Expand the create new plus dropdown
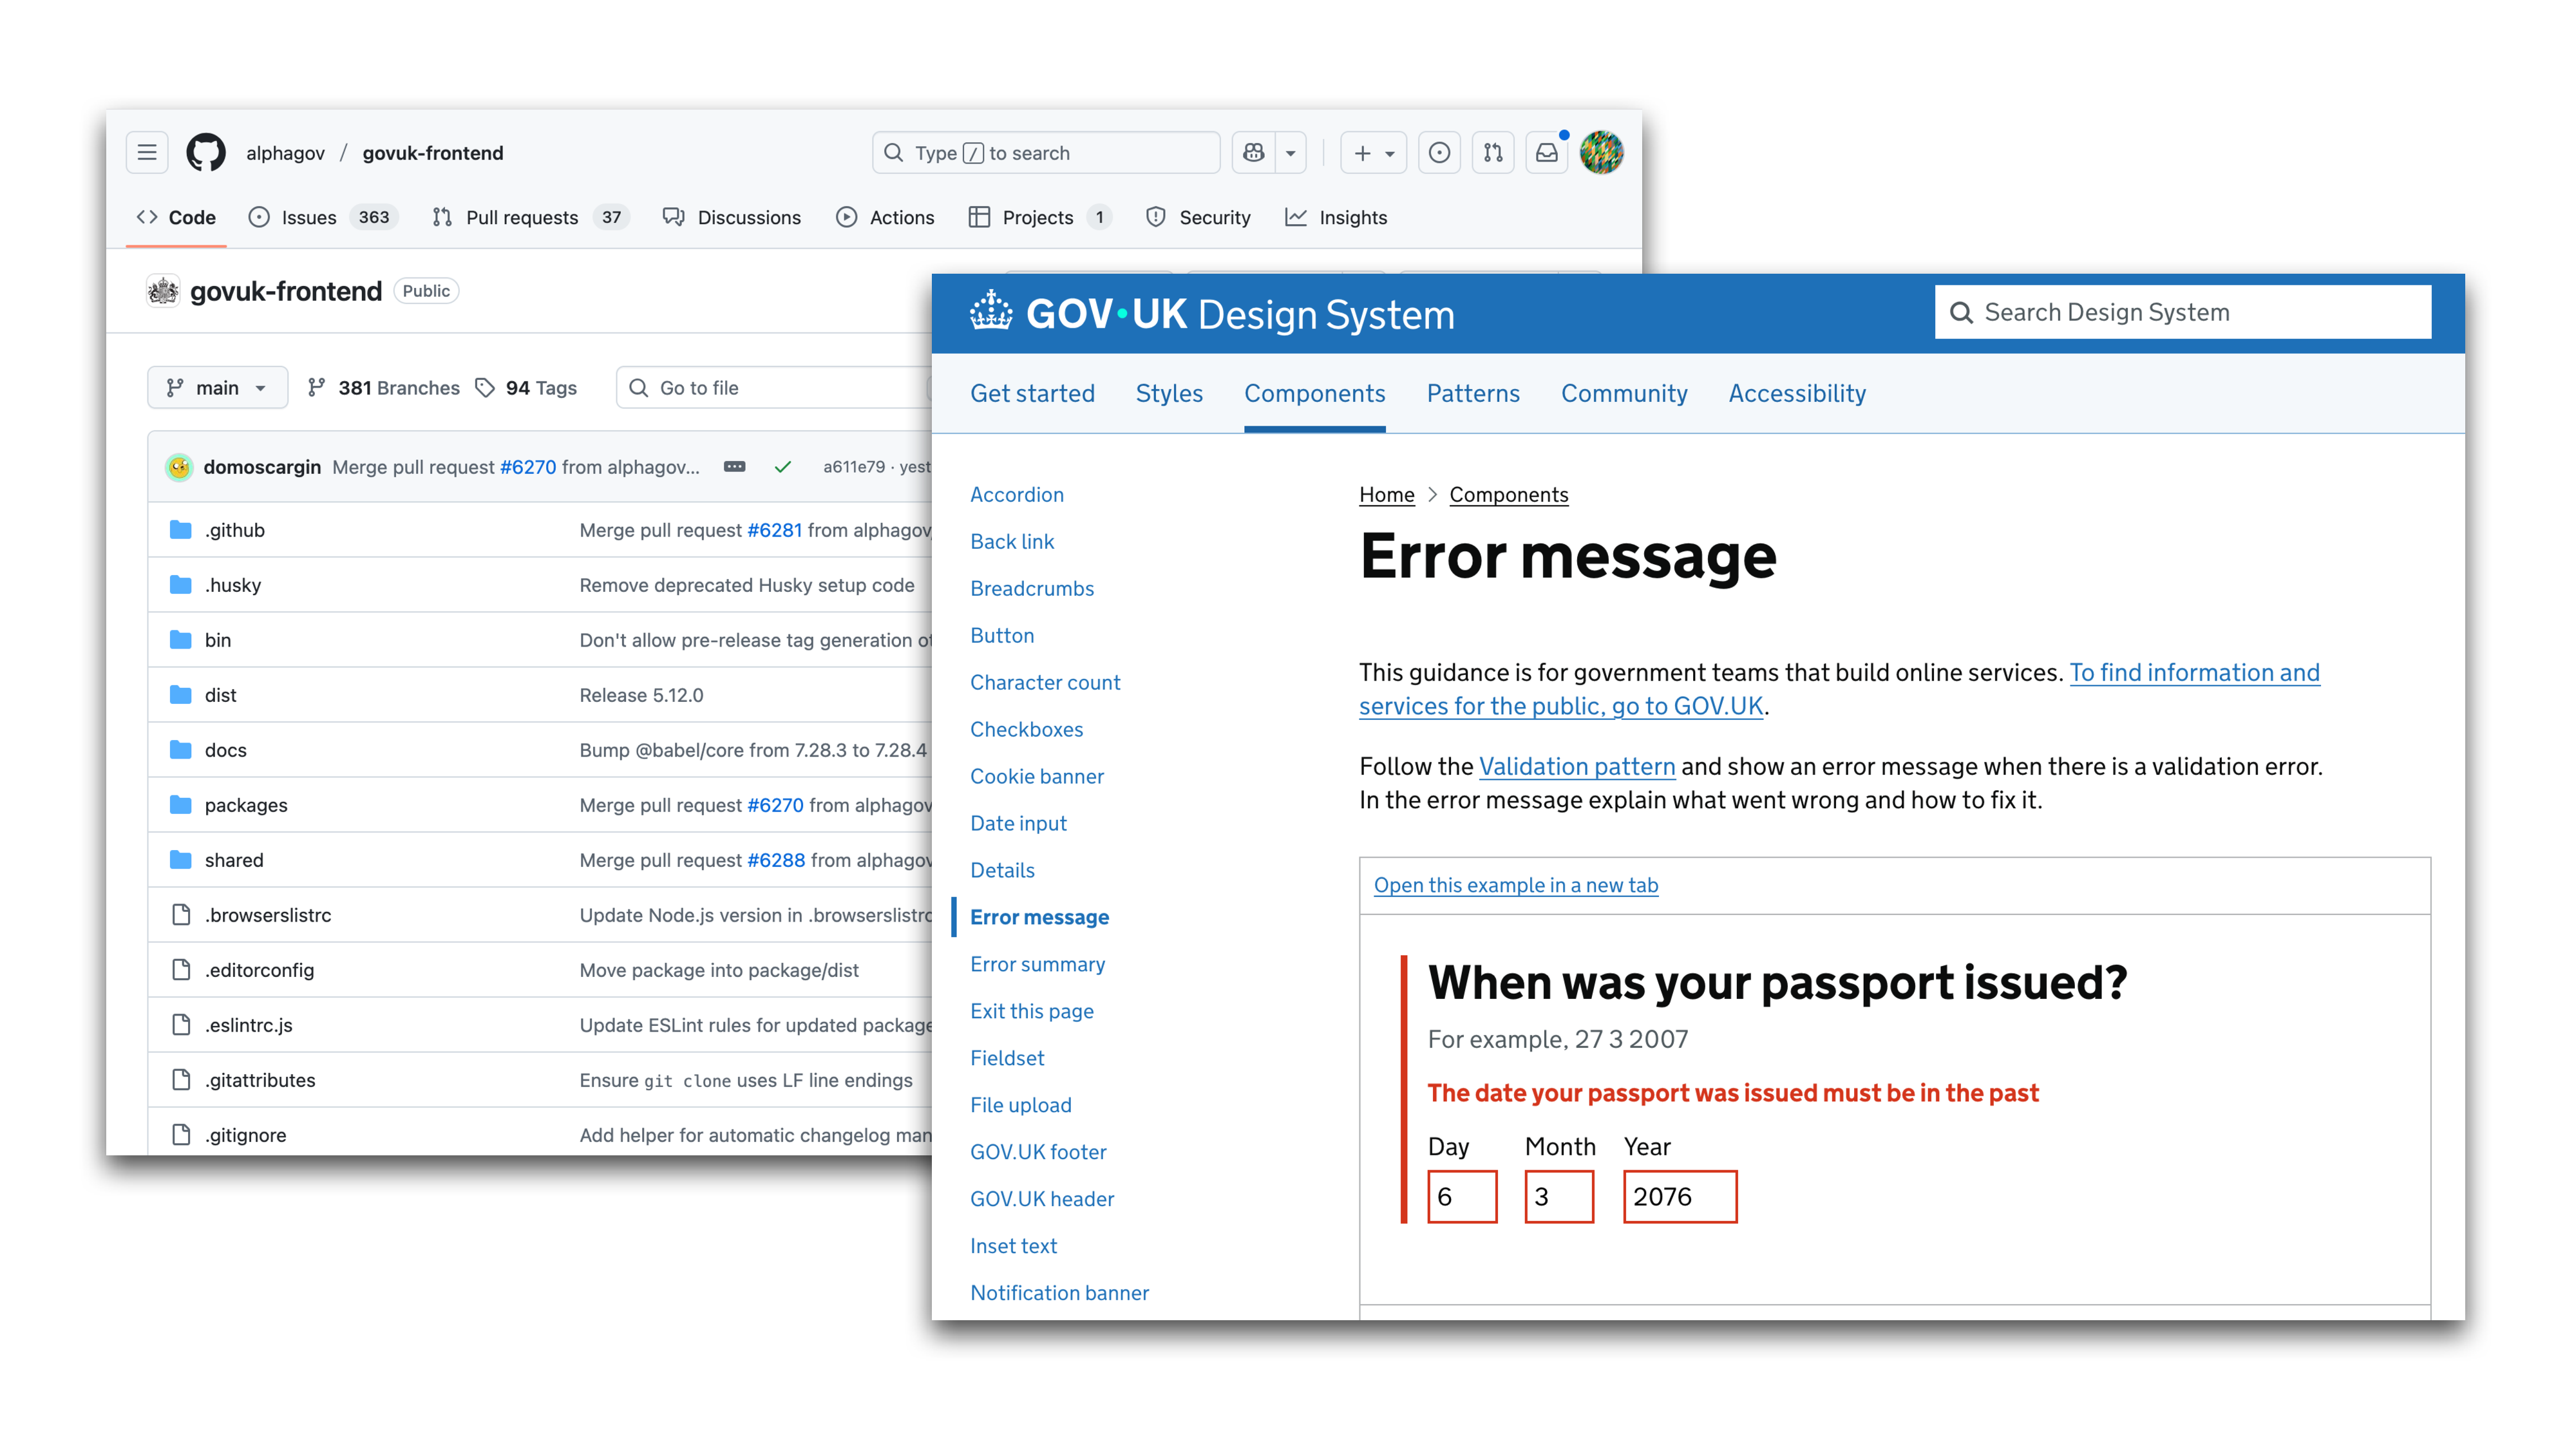Screen dimensions: 2576x1449 (1373, 153)
